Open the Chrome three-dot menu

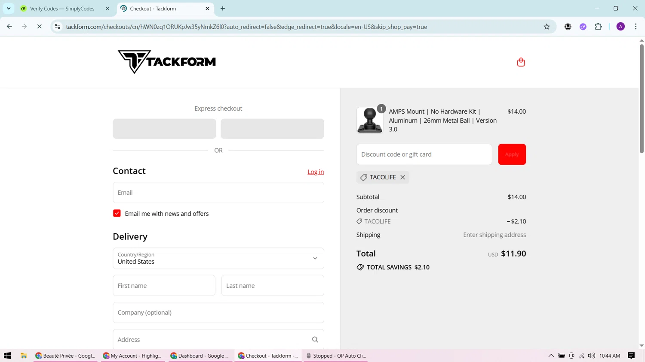636,27
